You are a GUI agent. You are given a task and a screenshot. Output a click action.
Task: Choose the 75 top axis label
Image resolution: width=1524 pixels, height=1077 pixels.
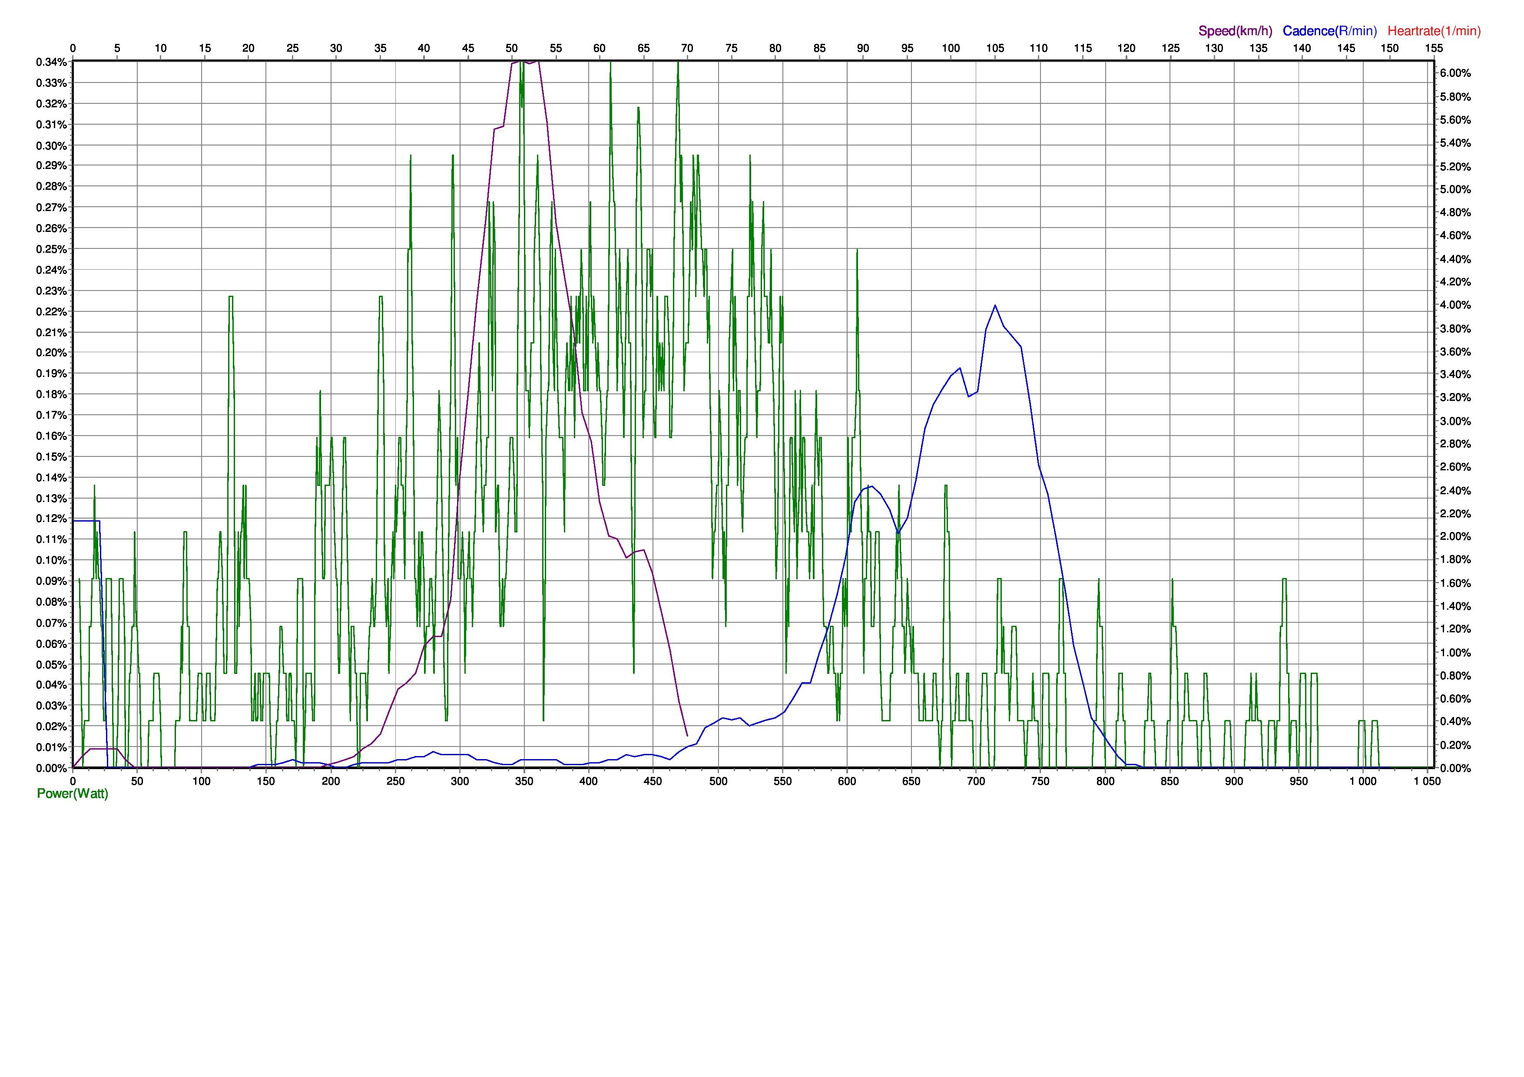click(x=732, y=48)
